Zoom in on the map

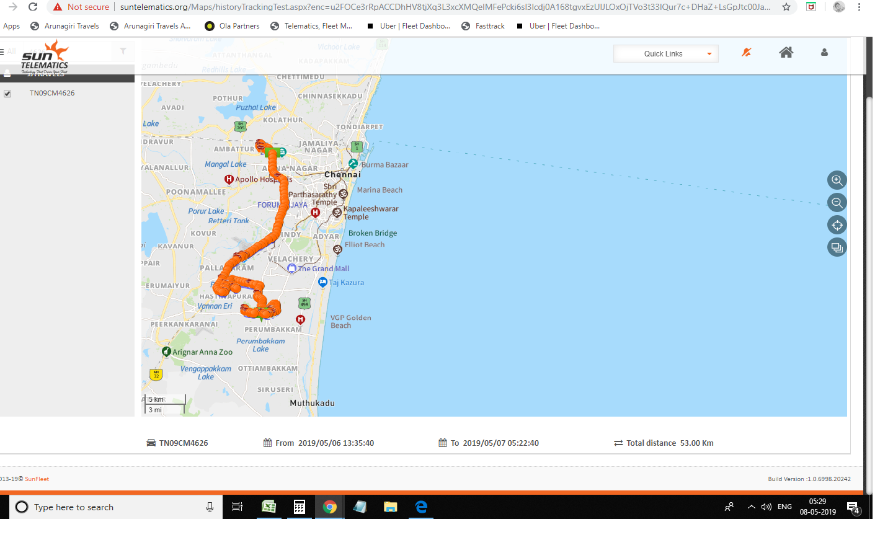click(x=837, y=180)
